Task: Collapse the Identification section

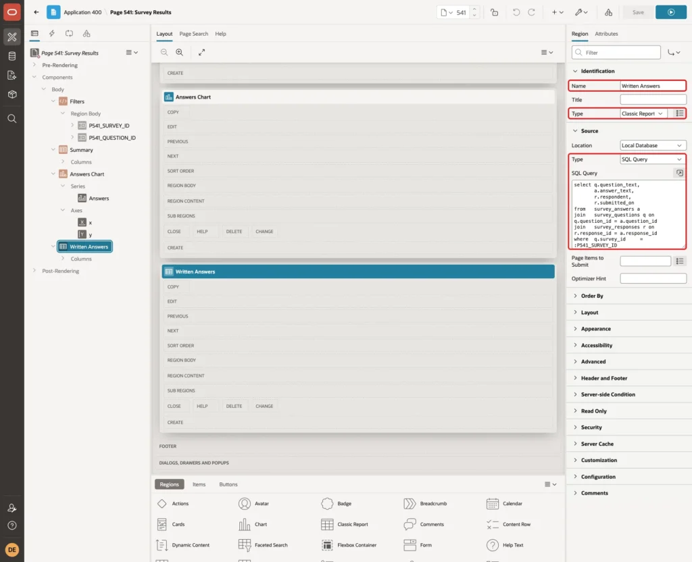Action: pyautogui.click(x=575, y=71)
